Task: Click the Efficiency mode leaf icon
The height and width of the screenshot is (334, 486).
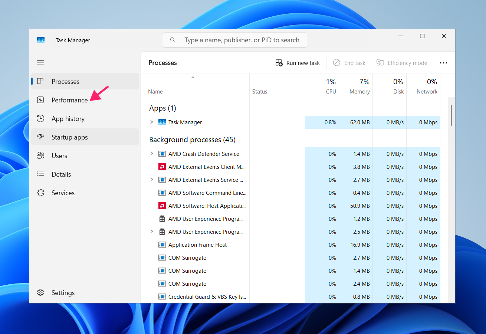Action: tap(380, 63)
